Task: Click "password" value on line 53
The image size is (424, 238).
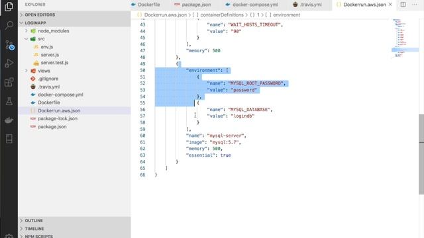Action: pos(244,90)
